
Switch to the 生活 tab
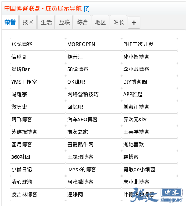click(46, 22)
